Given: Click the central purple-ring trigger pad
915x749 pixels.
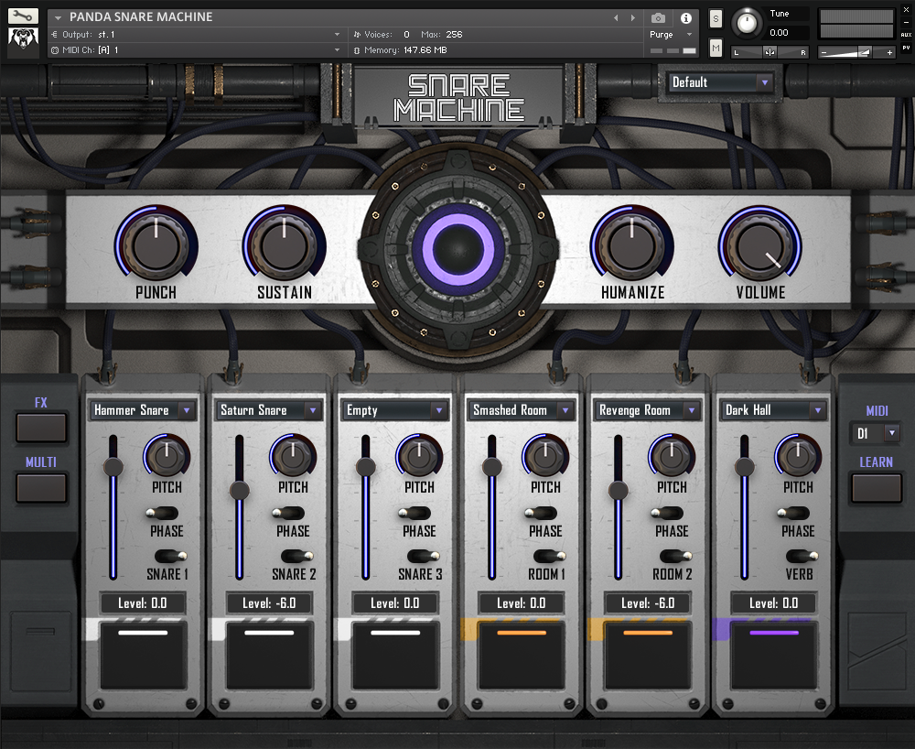Looking at the screenshot, I should tap(458, 249).
